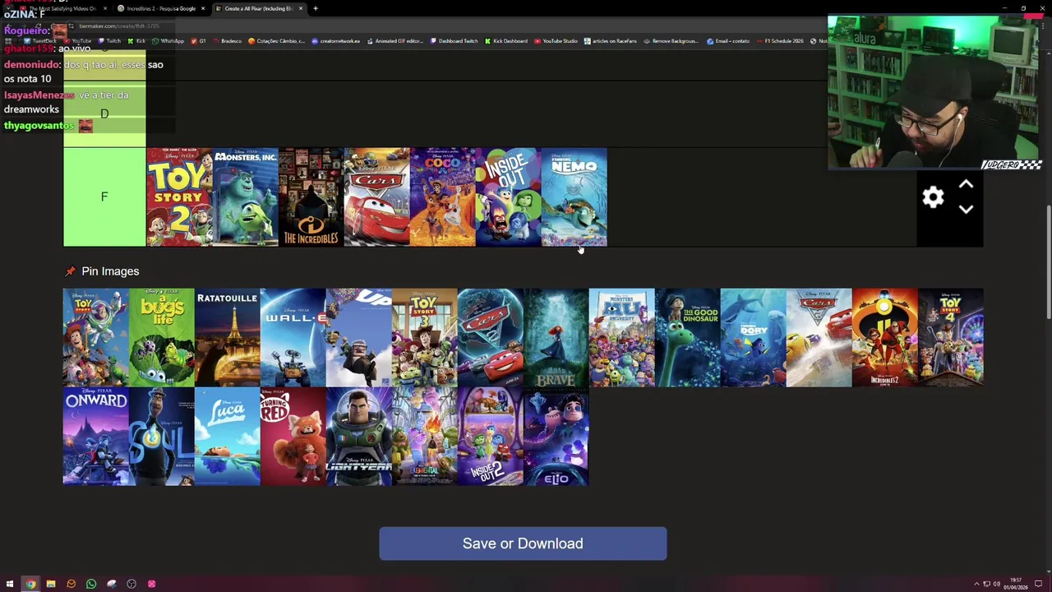Pick the WALL-E poster
The height and width of the screenshot is (592, 1052).
pos(293,337)
